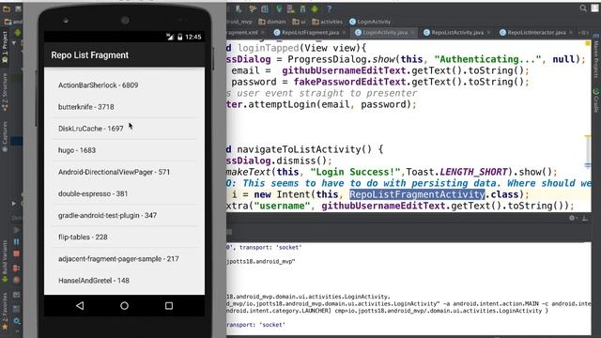601x338 pixels.
Task: Open the Build Variants tool window tab
Action: (x=5, y=261)
